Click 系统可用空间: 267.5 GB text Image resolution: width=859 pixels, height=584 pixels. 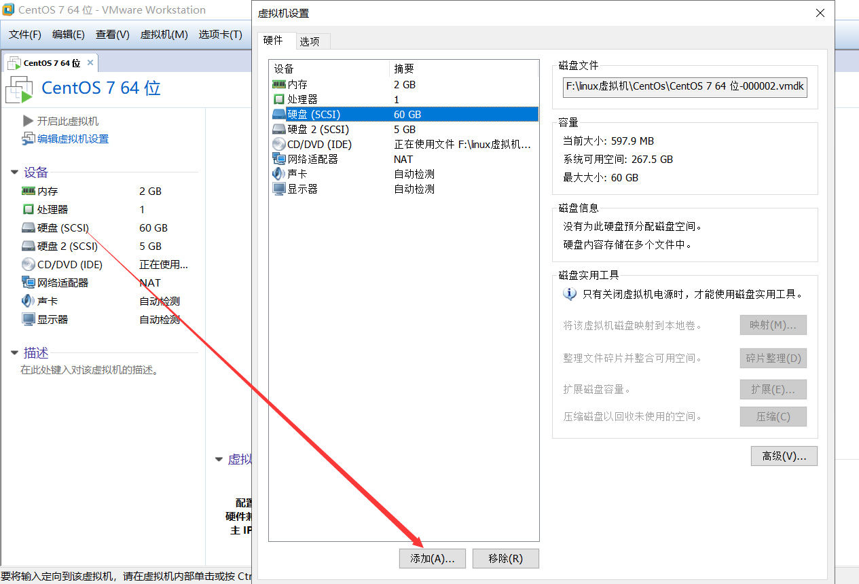618,160
